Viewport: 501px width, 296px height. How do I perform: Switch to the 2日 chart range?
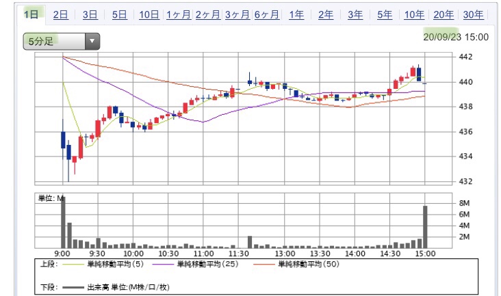61,14
